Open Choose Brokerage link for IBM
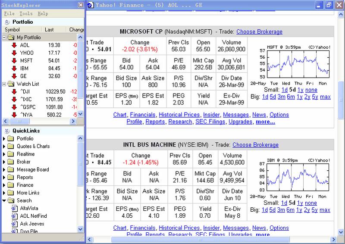The height and width of the screenshot is (244, 345). (255, 145)
